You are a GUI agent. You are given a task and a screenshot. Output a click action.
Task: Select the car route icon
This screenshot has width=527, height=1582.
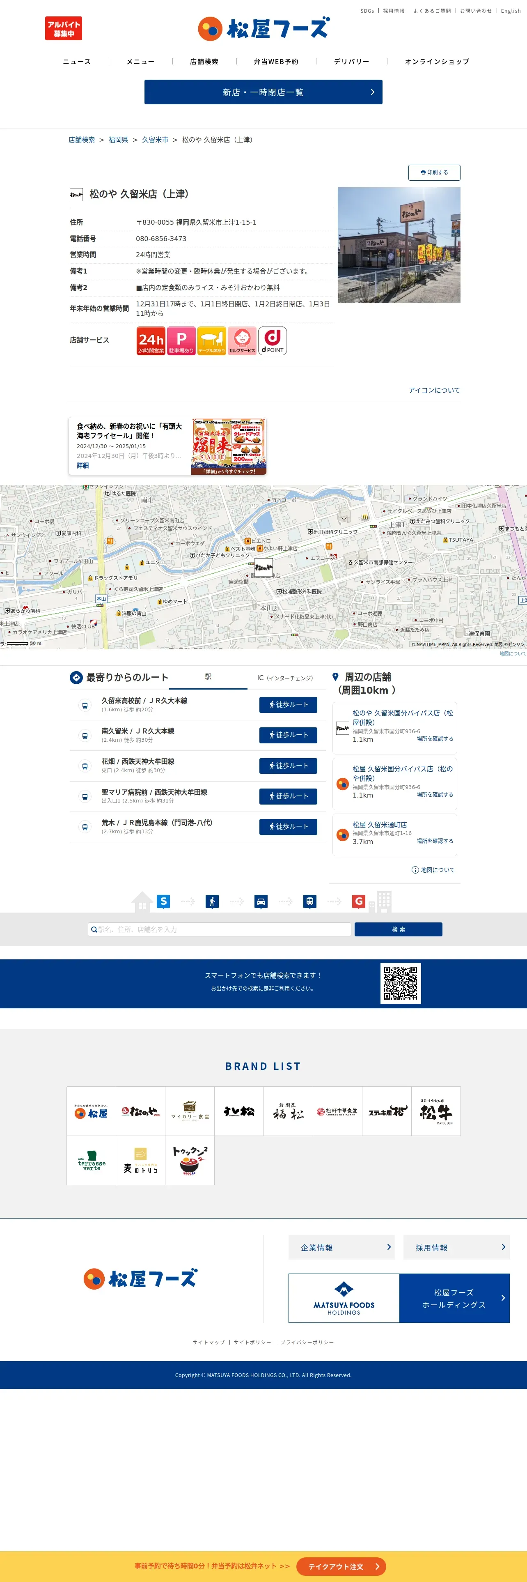point(261,901)
